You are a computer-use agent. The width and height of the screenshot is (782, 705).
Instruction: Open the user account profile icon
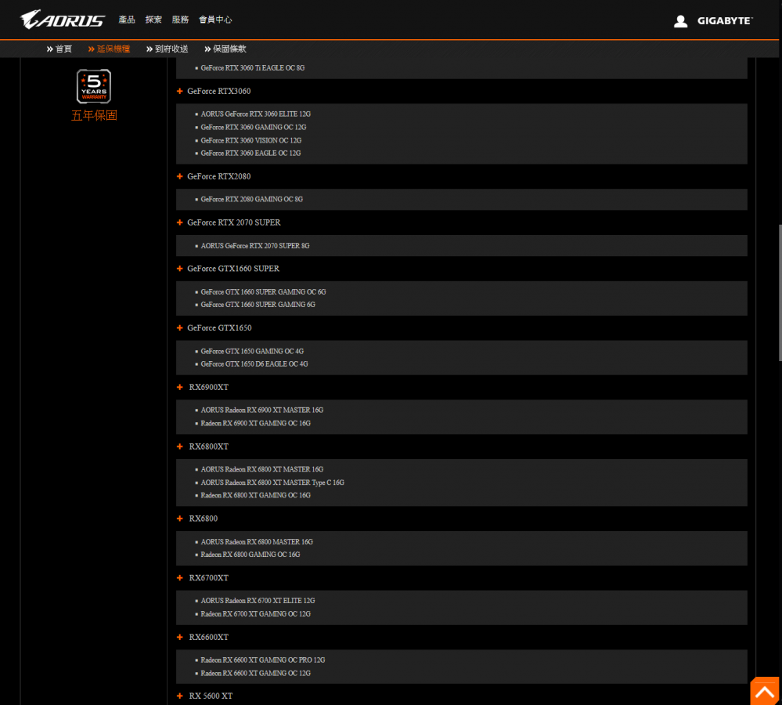click(680, 21)
